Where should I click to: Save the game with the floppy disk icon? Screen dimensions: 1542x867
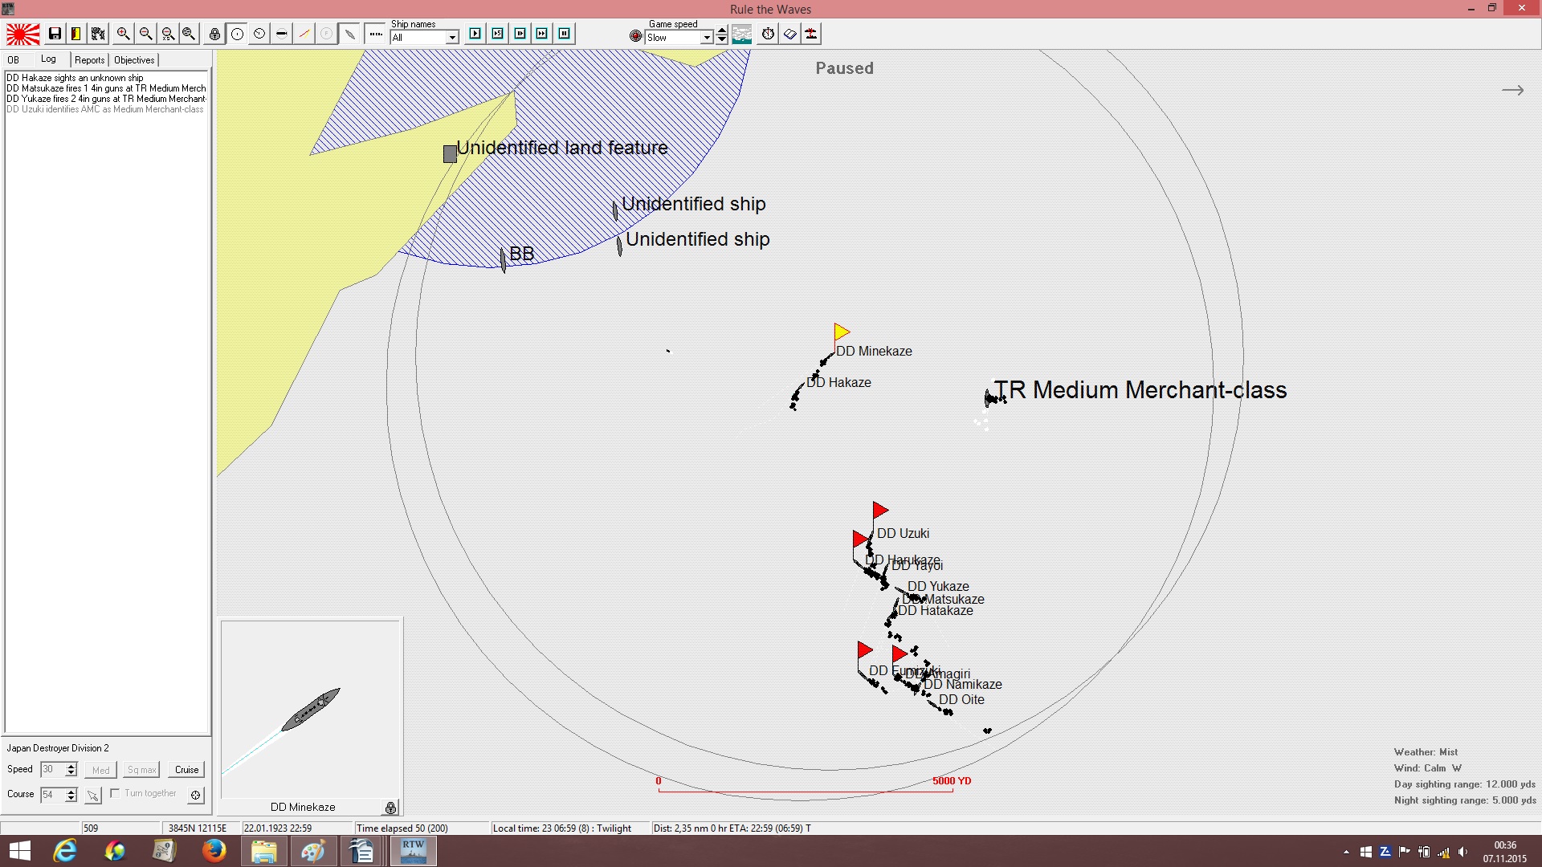[55, 34]
